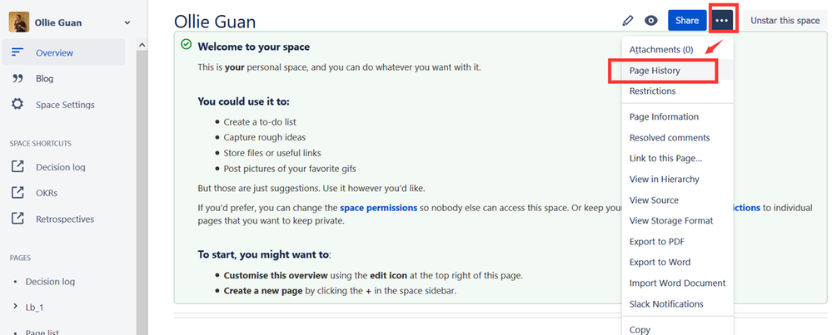832x335 pixels.
Task: Click the Overview icon in sidebar
Action: point(17,52)
